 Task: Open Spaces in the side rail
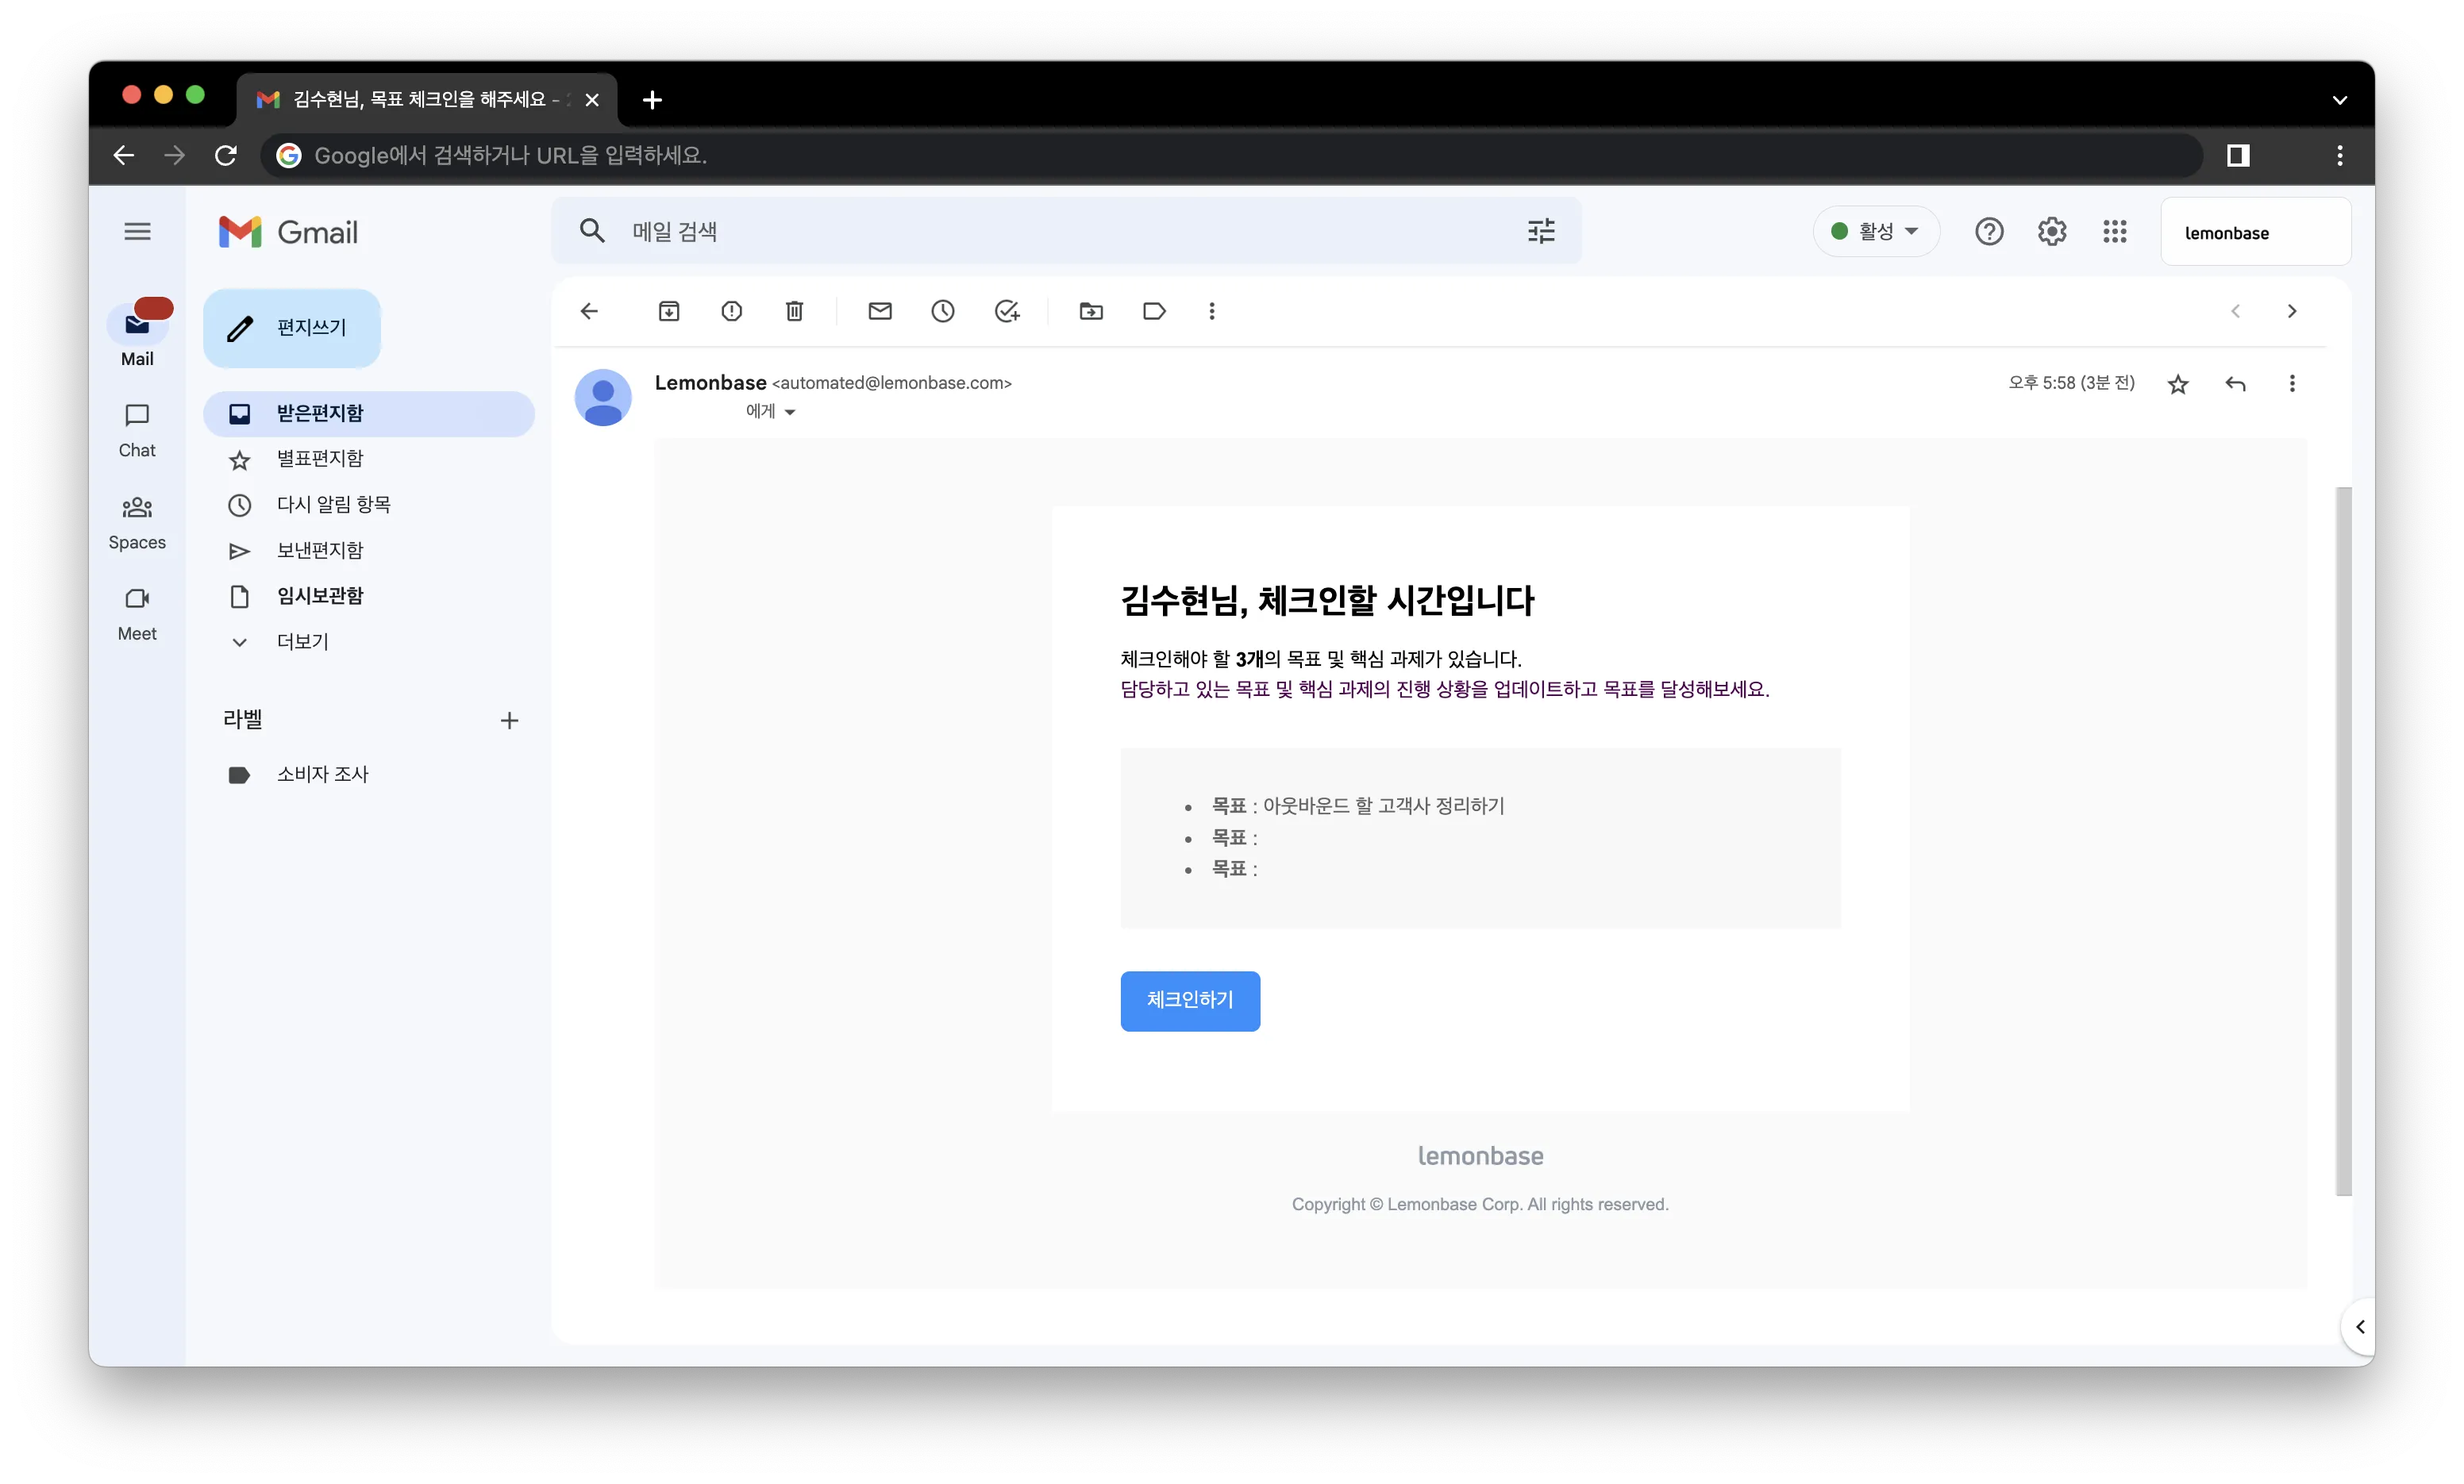(x=137, y=523)
